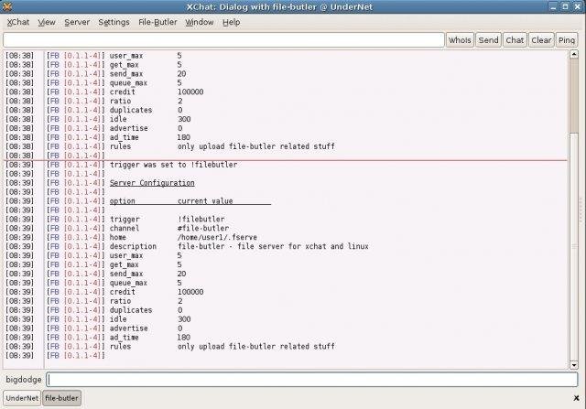Screen dimensions: 586x409
Task: Close the current tab with the X icon
Action: tap(576, 398)
